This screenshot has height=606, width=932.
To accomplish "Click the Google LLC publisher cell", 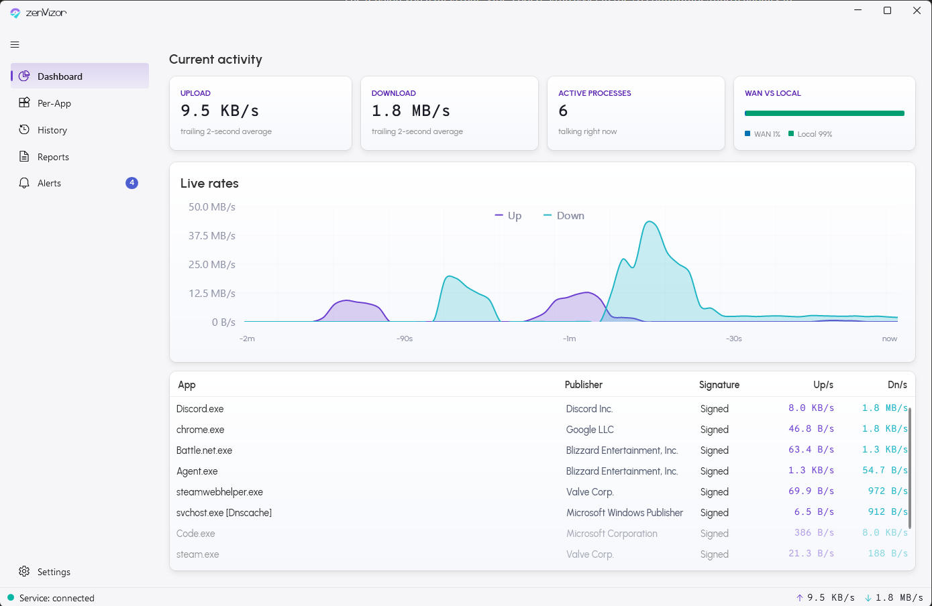I will pyautogui.click(x=590, y=429).
